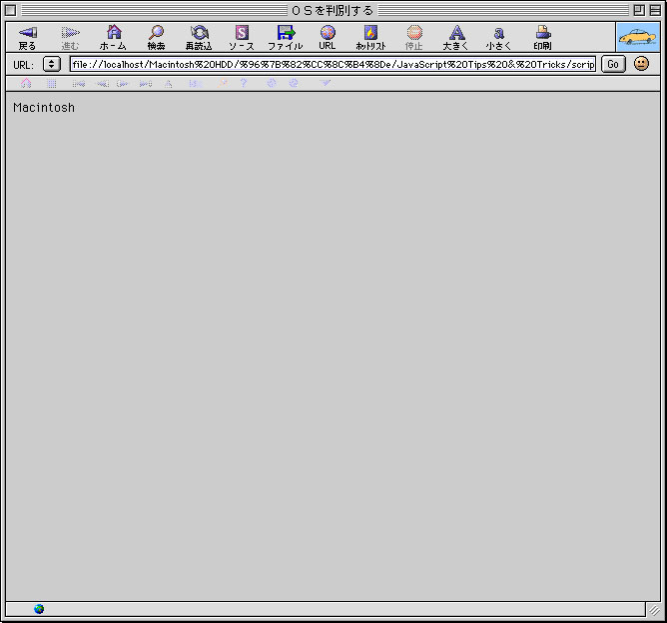
Task: Click the window zoom box
Action: [x=638, y=10]
